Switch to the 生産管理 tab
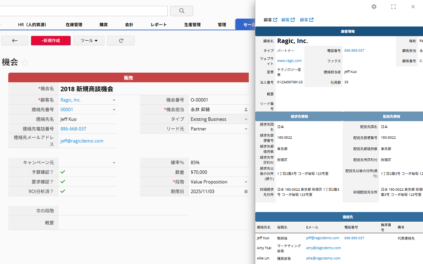Screen dimensions: 423x264 (192, 25)
